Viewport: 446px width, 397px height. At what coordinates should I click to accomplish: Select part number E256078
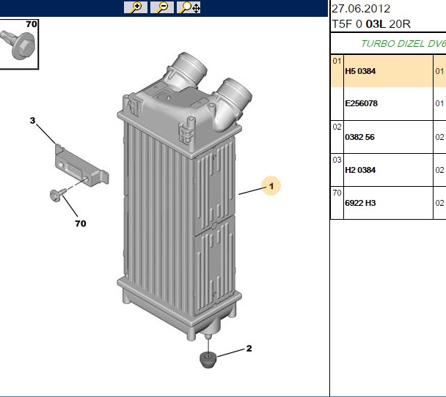361,103
